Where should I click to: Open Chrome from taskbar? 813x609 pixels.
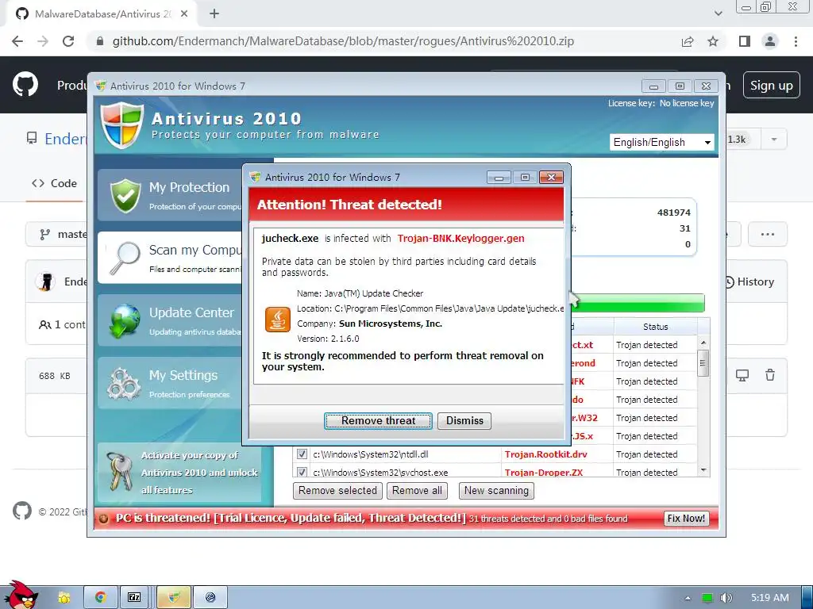(x=100, y=597)
